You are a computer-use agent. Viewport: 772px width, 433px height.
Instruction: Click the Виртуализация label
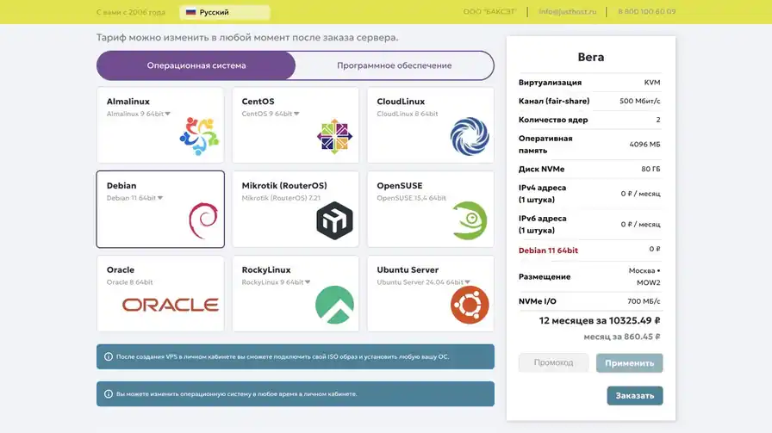pyautogui.click(x=550, y=83)
